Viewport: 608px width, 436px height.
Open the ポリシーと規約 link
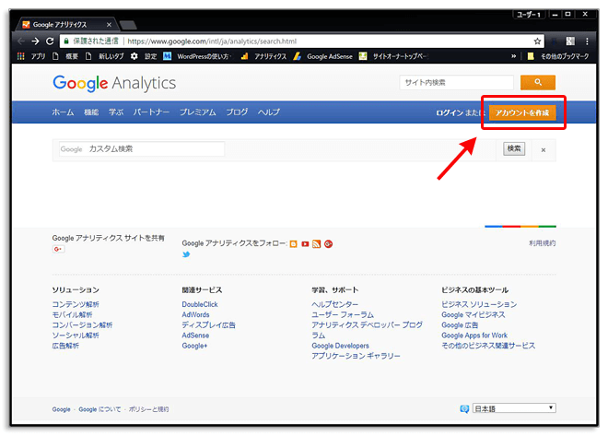tap(148, 409)
